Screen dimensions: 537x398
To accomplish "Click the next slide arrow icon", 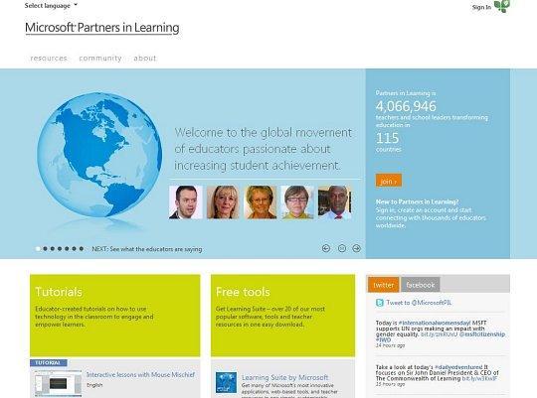I will click(x=357, y=248).
